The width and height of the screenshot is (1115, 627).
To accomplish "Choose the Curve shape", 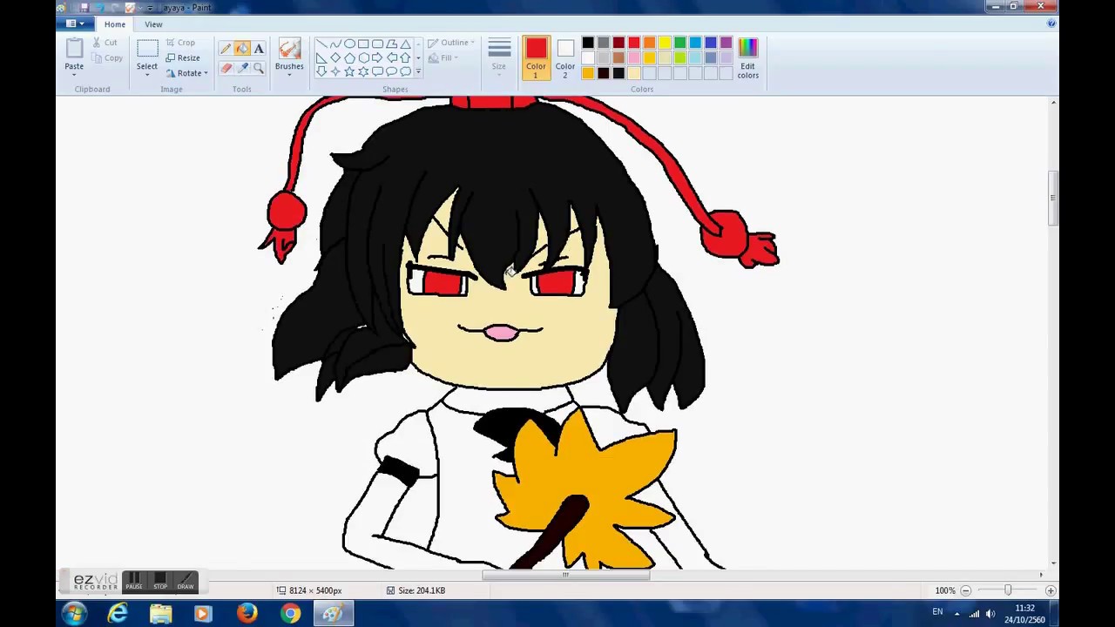I will click(x=335, y=44).
